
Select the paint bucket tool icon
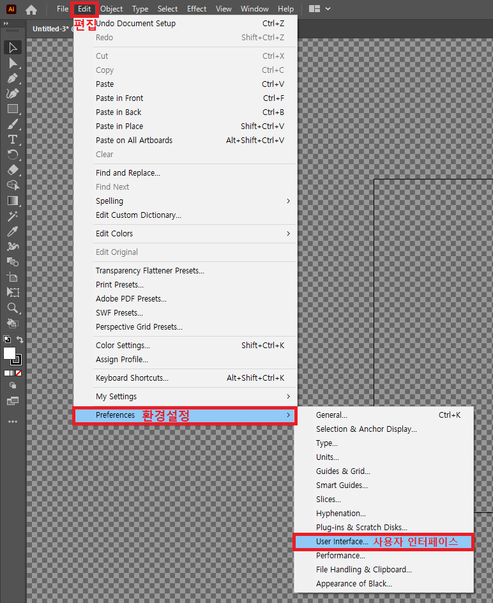tap(13, 323)
